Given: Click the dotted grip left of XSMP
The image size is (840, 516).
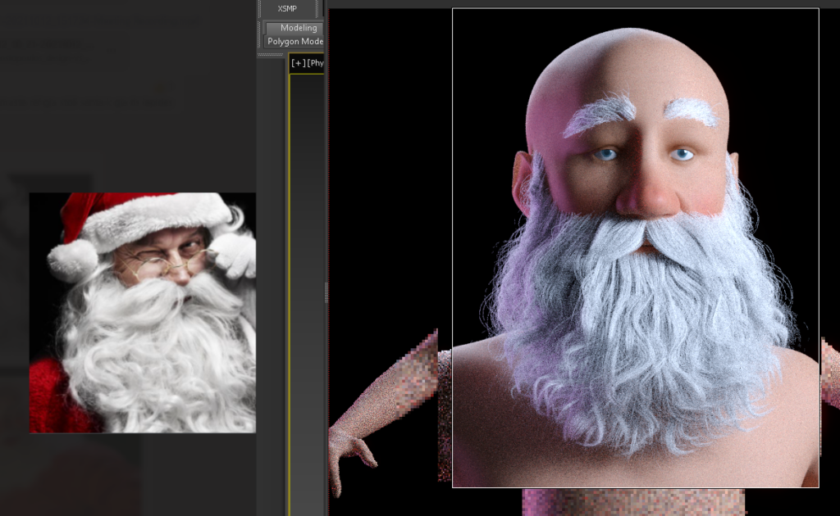Looking at the screenshot, I should point(260,8).
